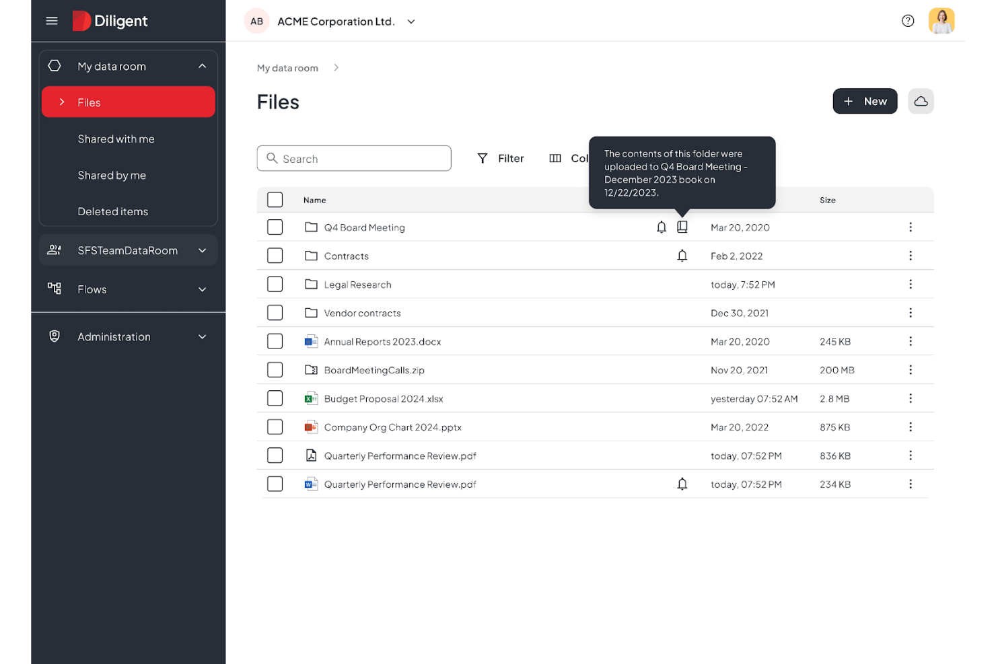The width and height of the screenshot is (996, 664).
Task: Expand the SFSTeamDataRoom section
Action: coord(202,250)
